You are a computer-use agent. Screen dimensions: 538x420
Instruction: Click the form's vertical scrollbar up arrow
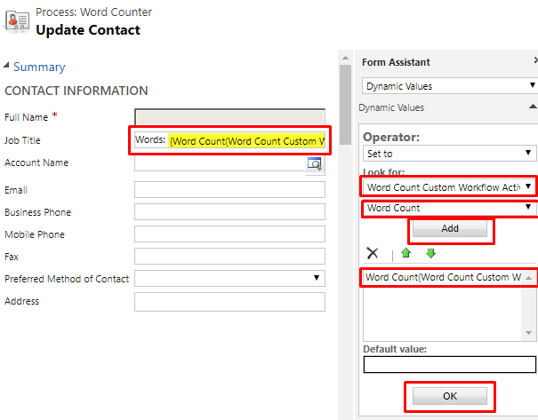[346, 58]
